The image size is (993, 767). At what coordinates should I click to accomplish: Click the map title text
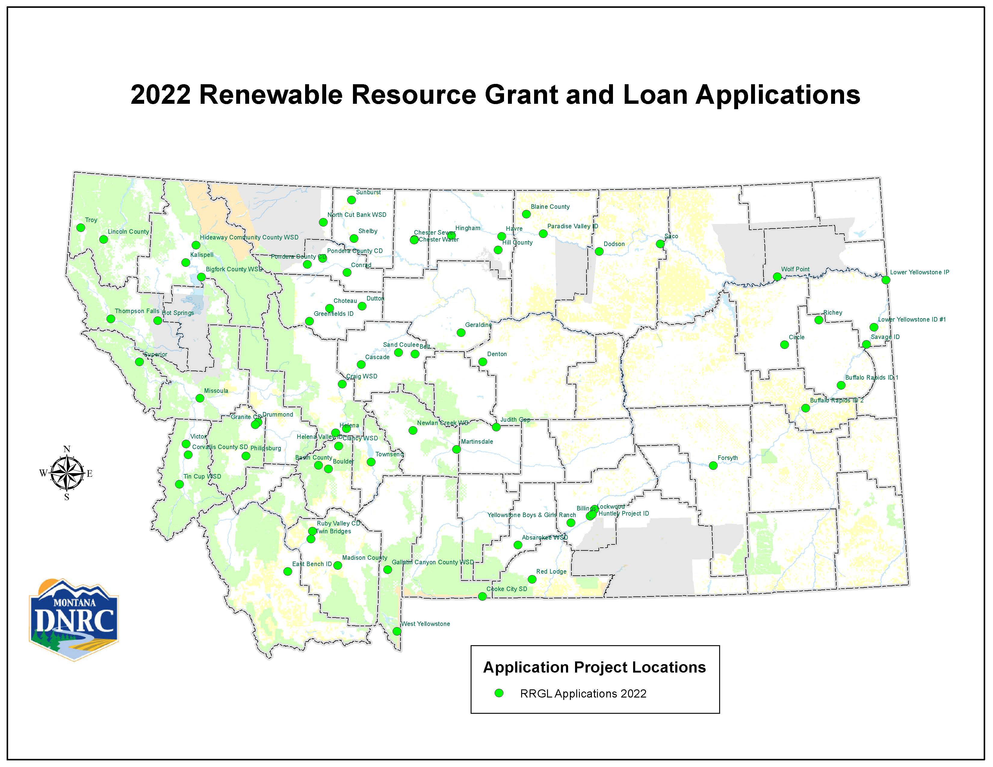tap(495, 94)
